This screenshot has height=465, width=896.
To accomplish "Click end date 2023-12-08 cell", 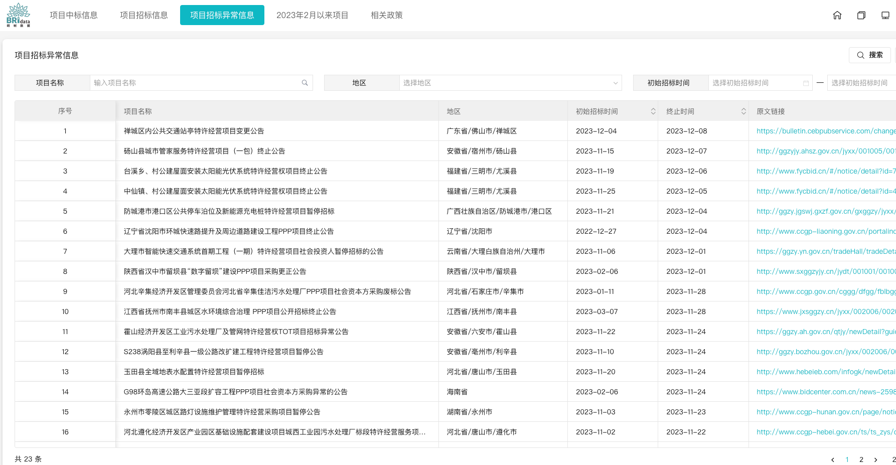I will point(686,131).
